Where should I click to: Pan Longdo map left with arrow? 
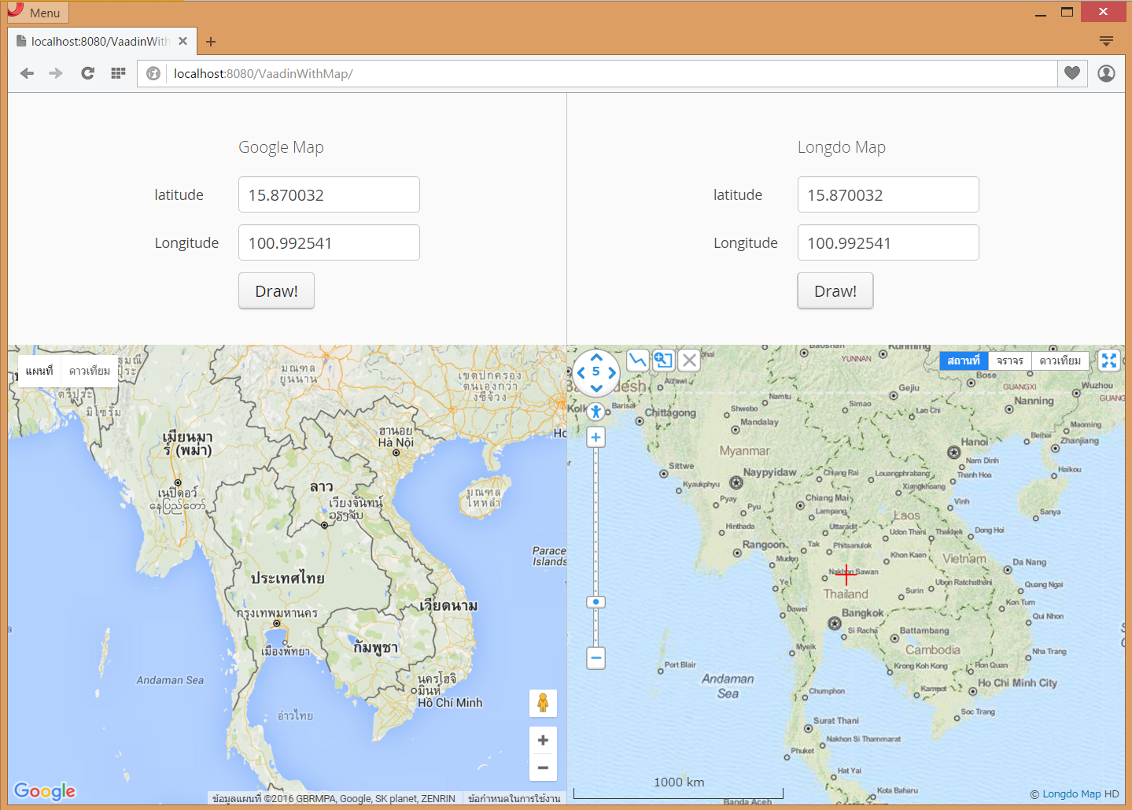pyautogui.click(x=581, y=372)
